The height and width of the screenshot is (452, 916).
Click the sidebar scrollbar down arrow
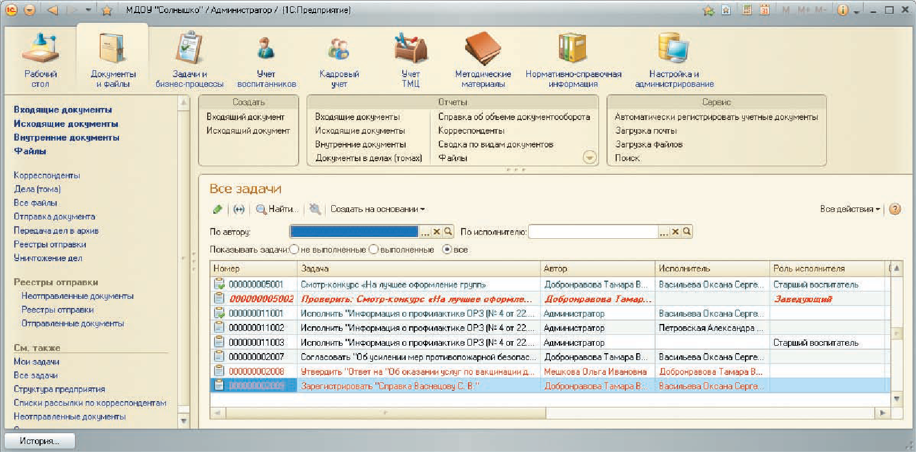(184, 421)
